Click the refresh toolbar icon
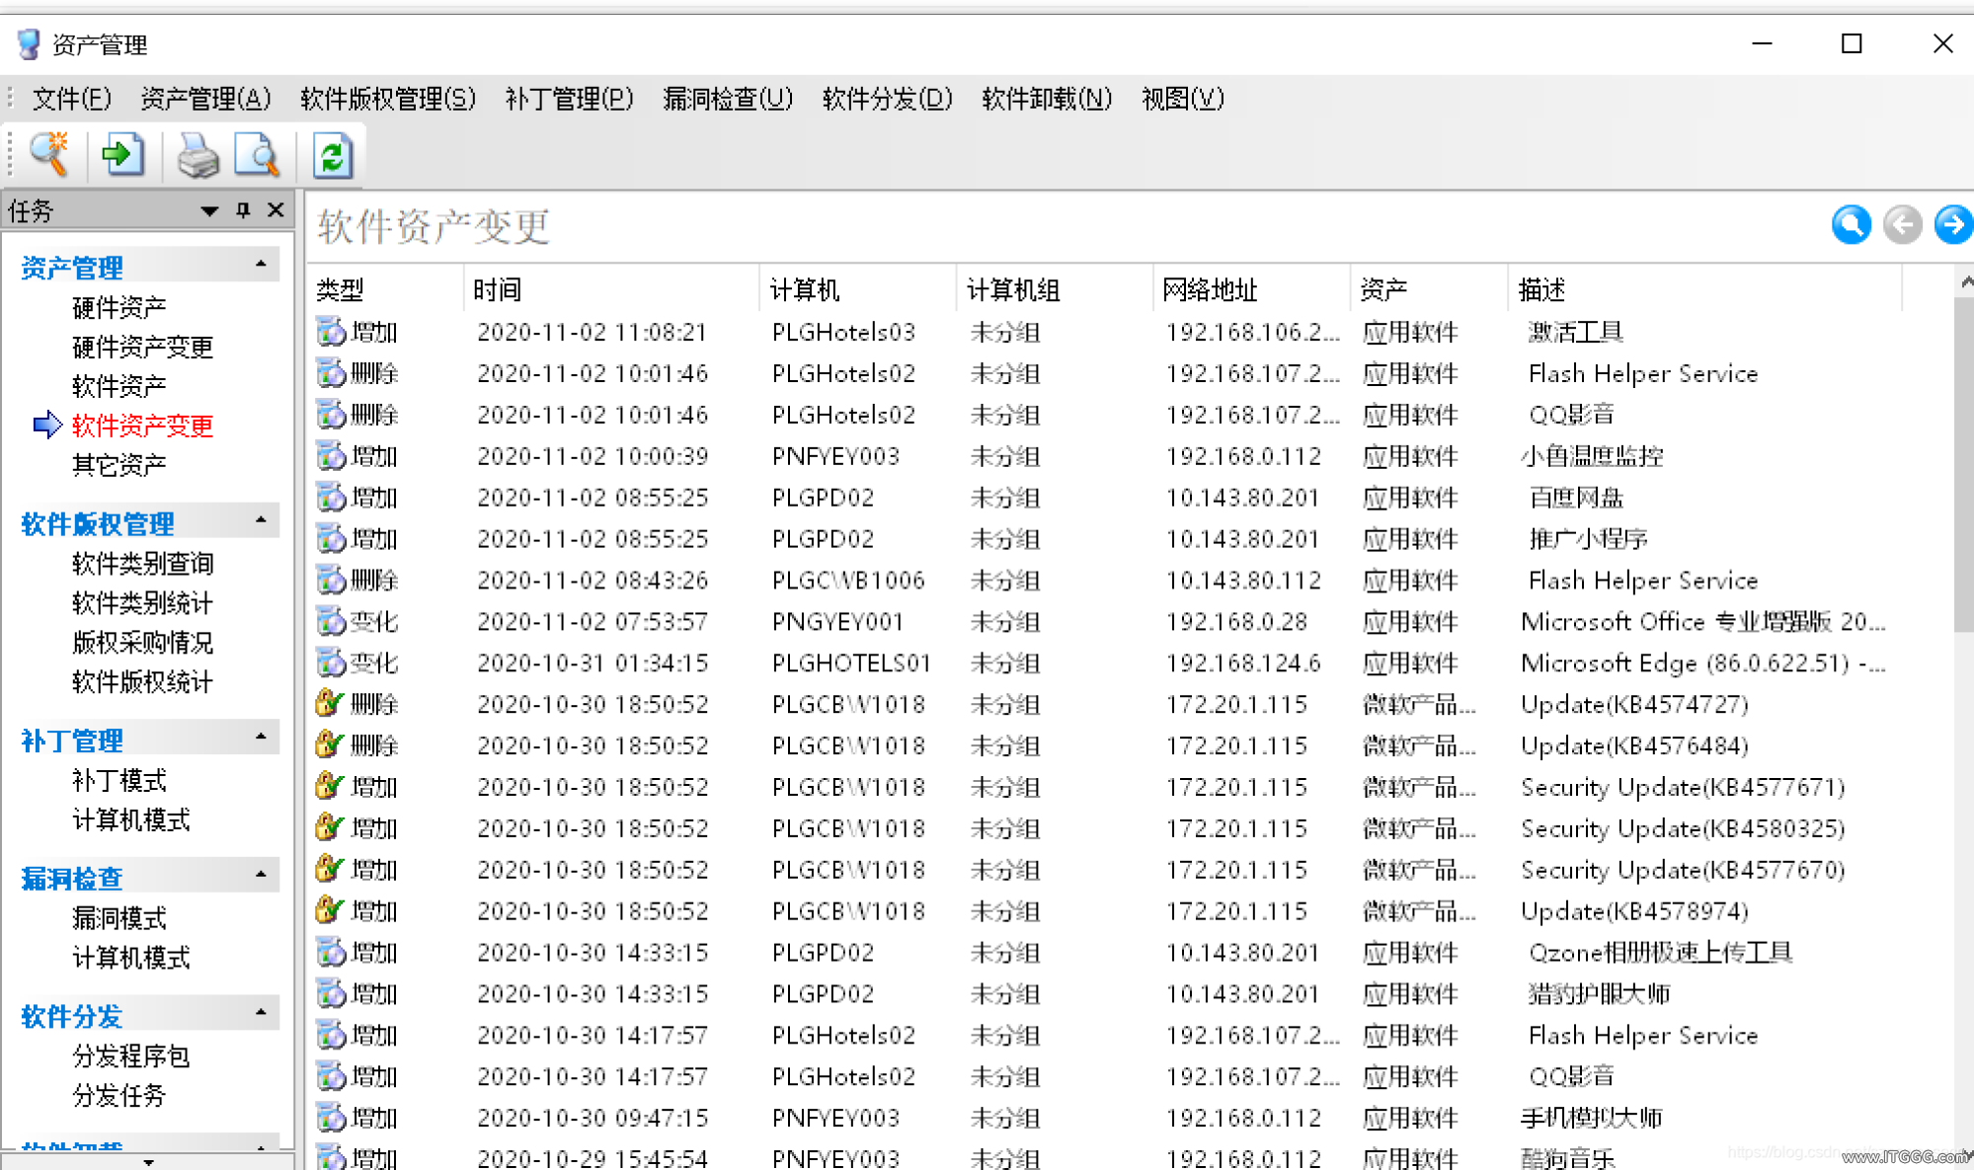The image size is (1974, 1170). [x=333, y=155]
